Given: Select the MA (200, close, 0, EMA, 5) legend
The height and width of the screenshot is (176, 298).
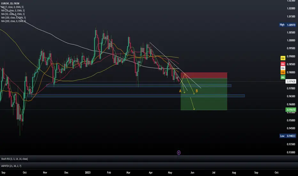Looking at the screenshot, I should click(x=13, y=21).
